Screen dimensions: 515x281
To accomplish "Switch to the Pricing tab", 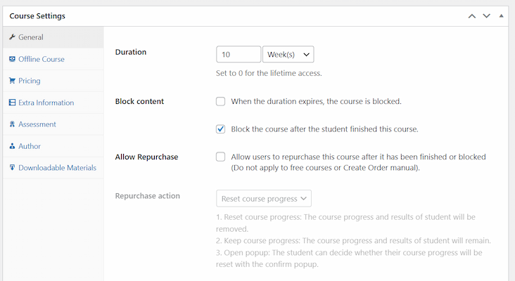I will click(x=29, y=81).
